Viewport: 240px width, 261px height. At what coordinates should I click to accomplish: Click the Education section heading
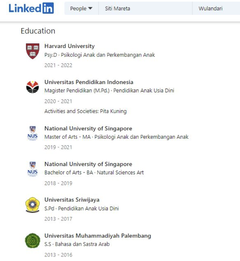tap(38, 31)
